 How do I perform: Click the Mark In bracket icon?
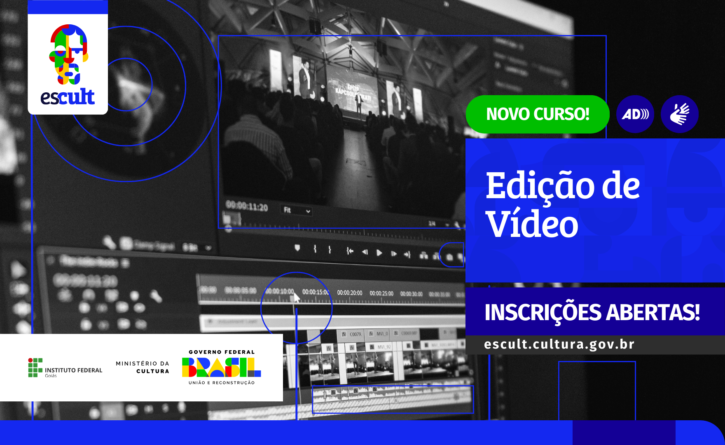click(x=315, y=249)
